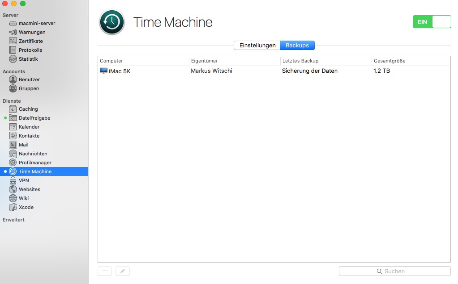Open macmini-server label in sidebar
The width and height of the screenshot is (458, 284).
coord(37,23)
